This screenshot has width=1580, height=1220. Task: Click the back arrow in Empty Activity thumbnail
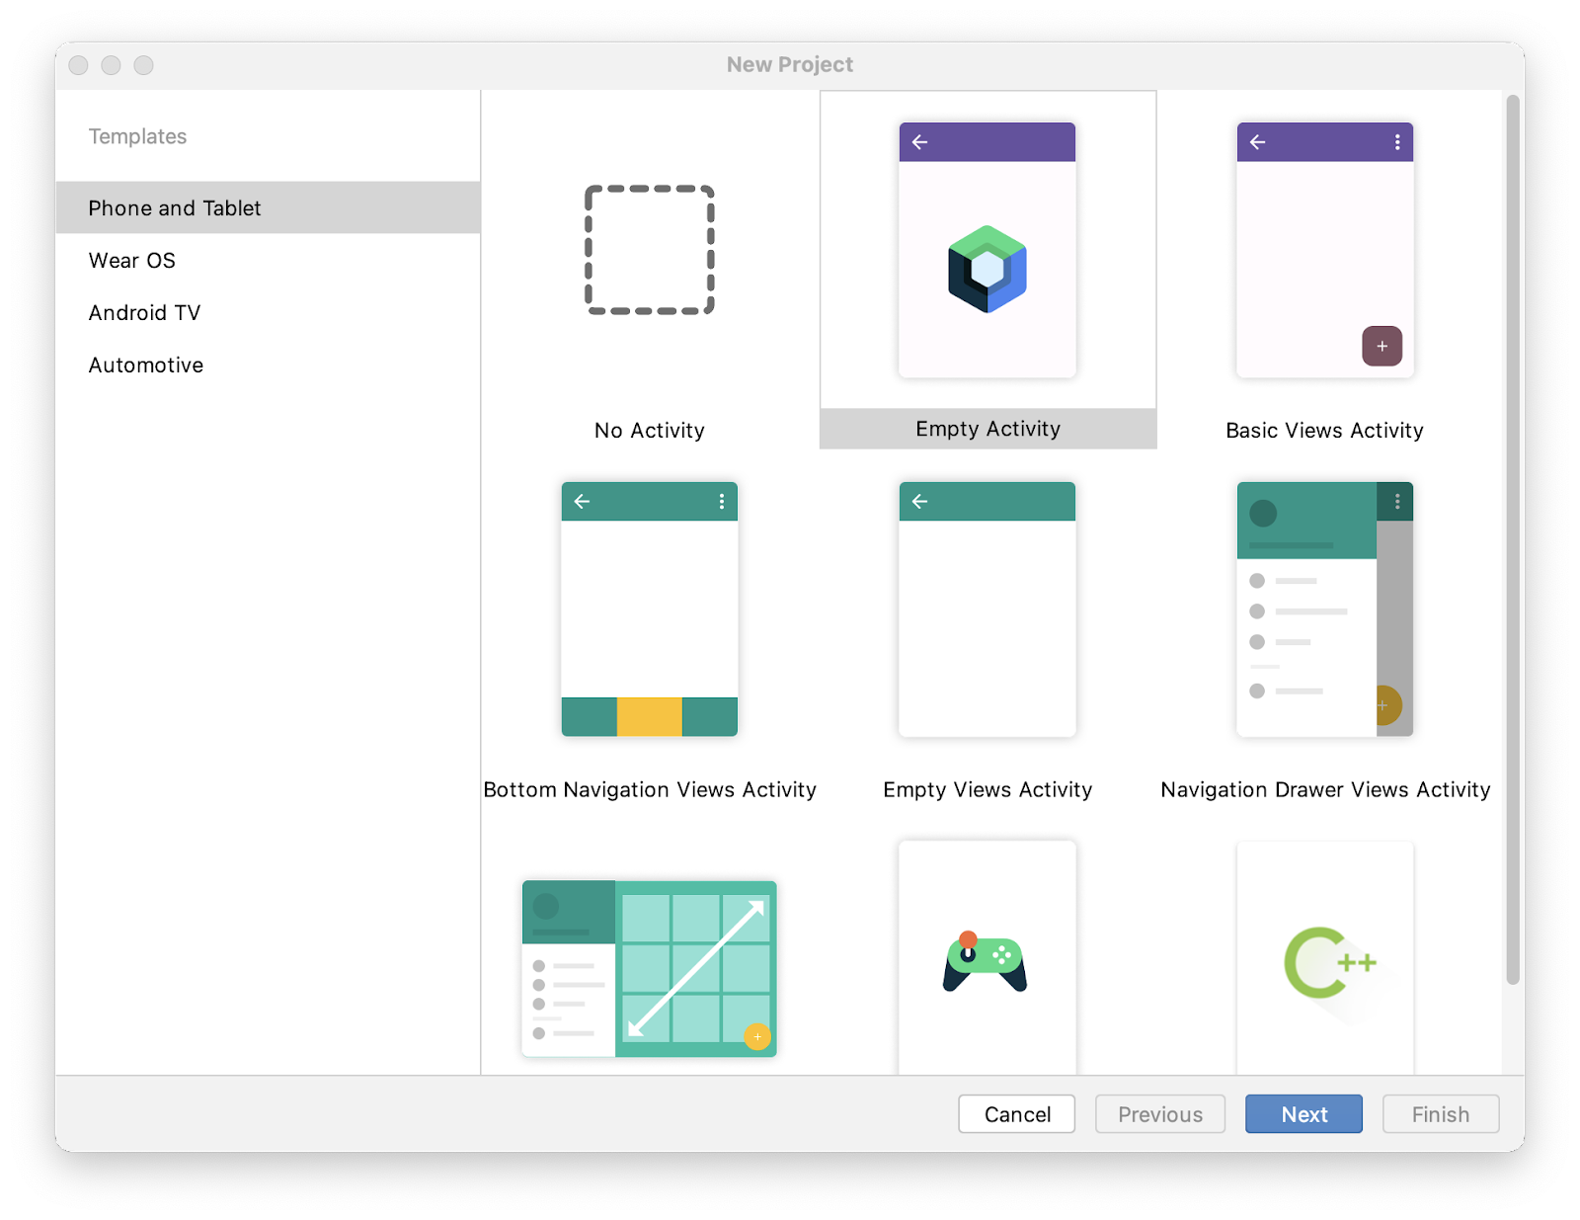pos(920,142)
